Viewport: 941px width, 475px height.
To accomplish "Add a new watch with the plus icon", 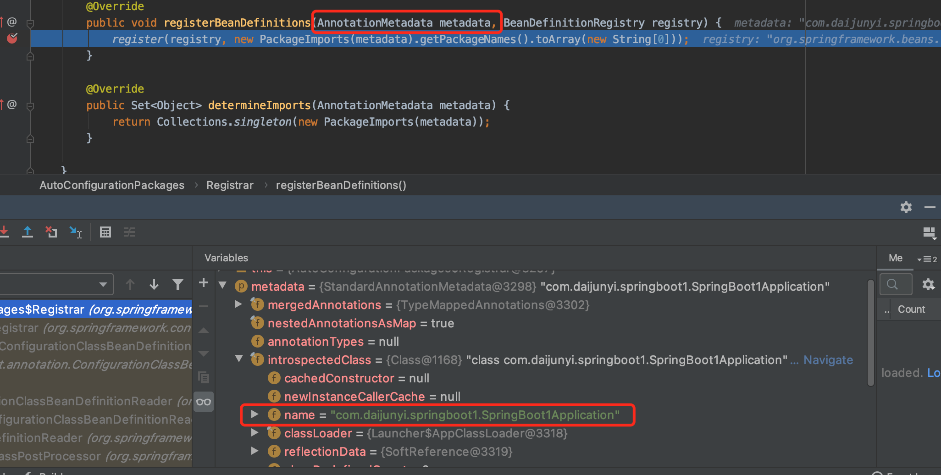I will click(204, 283).
